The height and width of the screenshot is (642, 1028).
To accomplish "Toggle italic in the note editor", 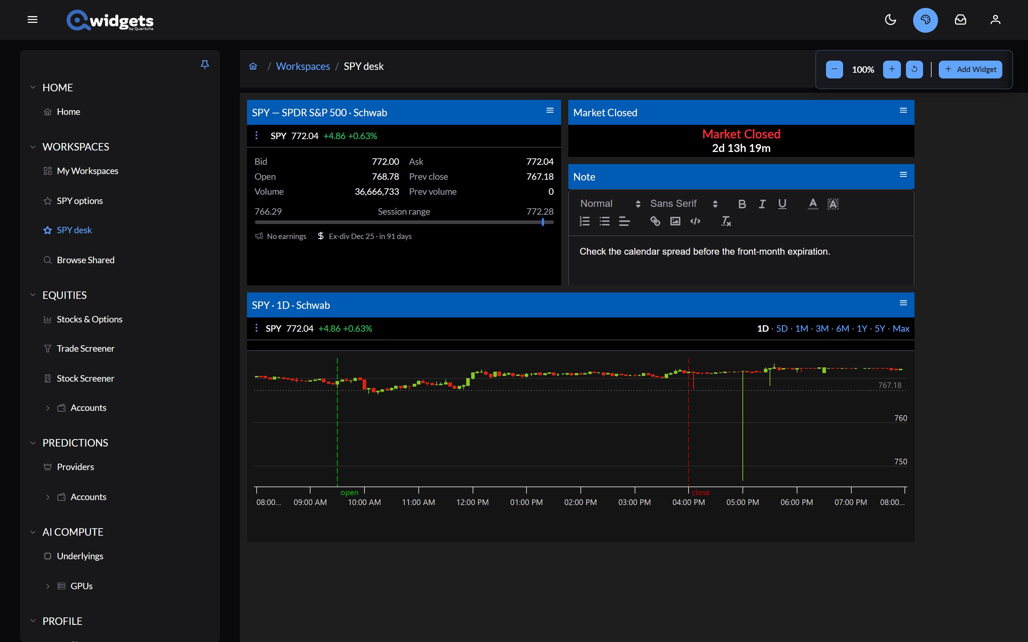I will point(762,204).
